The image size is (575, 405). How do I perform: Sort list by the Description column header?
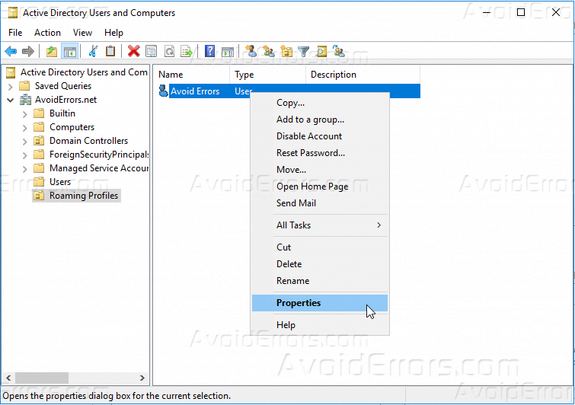333,75
